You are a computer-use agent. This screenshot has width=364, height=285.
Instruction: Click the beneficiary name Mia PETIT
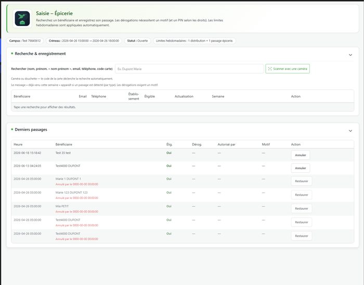62,206
